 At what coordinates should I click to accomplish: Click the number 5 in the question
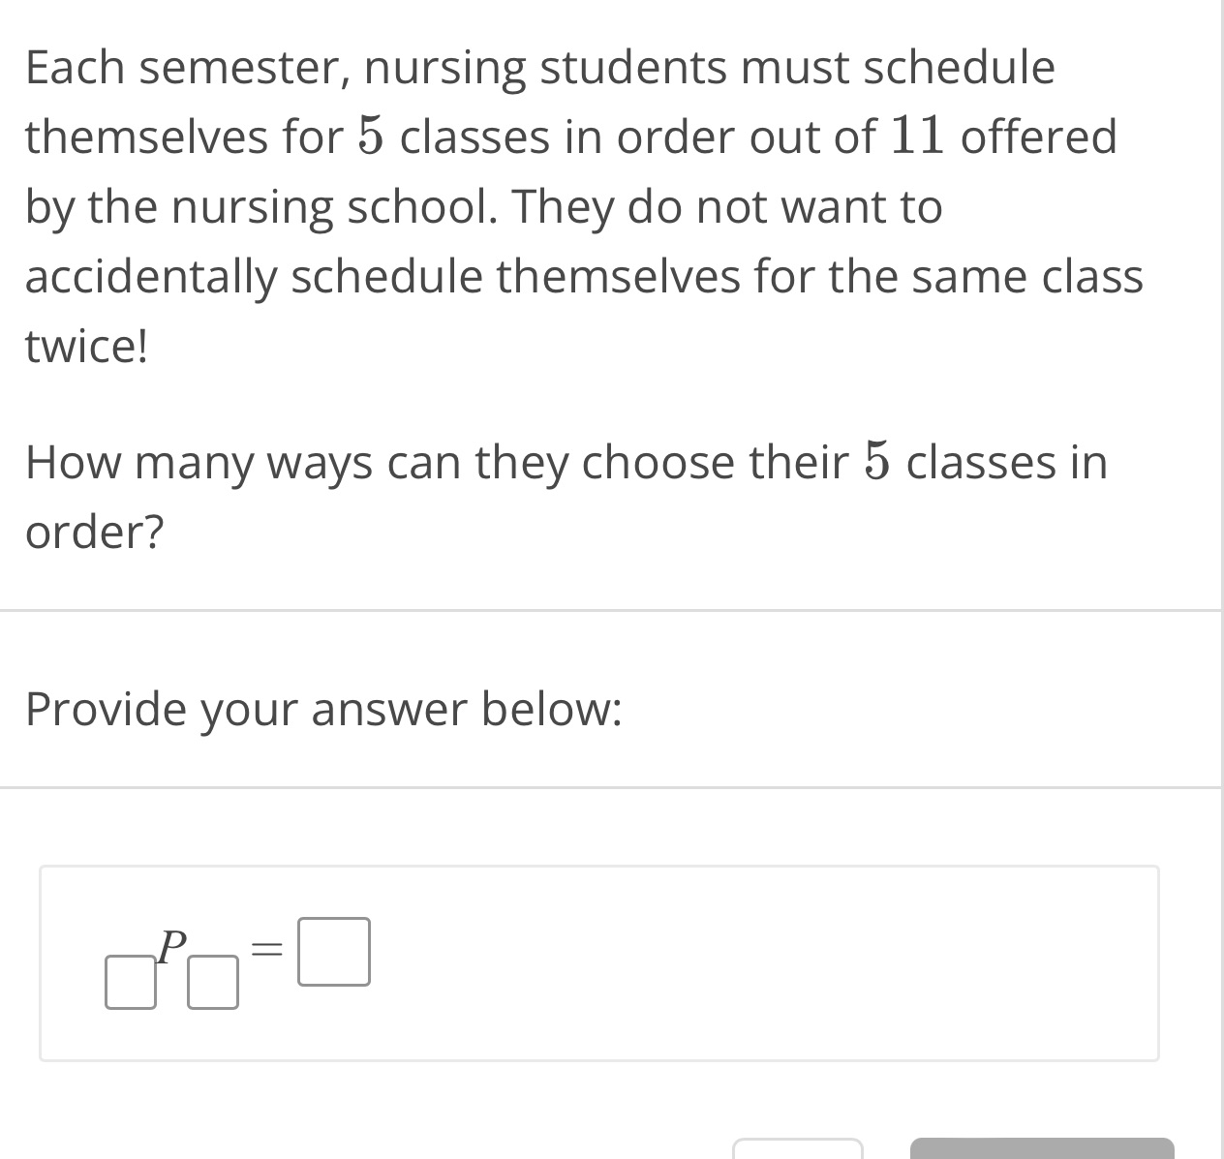369,136
